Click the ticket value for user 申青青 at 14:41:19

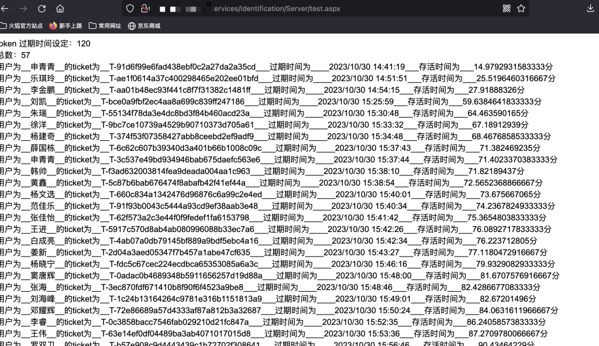point(182,67)
